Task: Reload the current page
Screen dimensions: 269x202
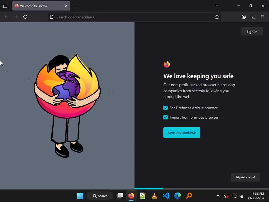Action: (x=25, y=17)
